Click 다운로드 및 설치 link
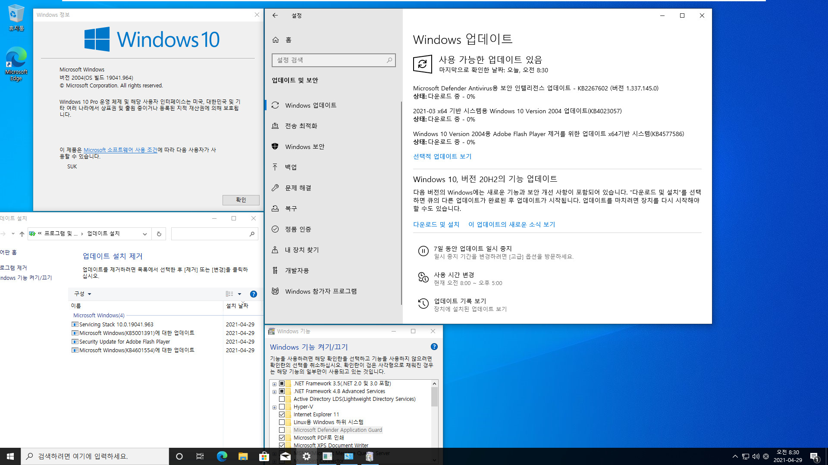 point(436,224)
